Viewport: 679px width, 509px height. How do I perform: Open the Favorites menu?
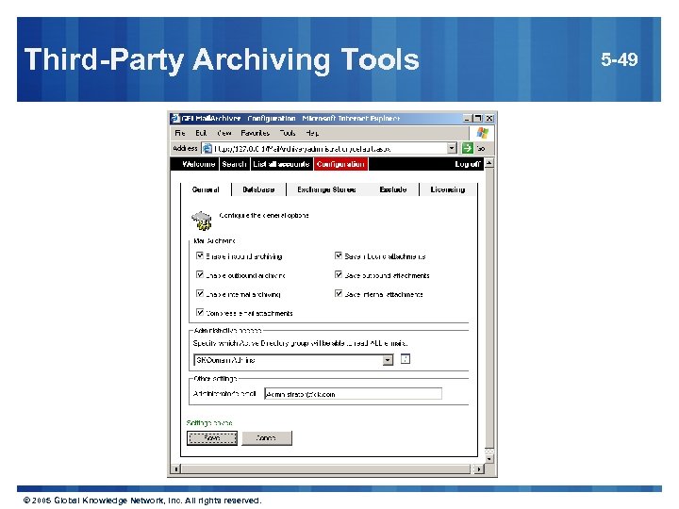pyautogui.click(x=255, y=133)
